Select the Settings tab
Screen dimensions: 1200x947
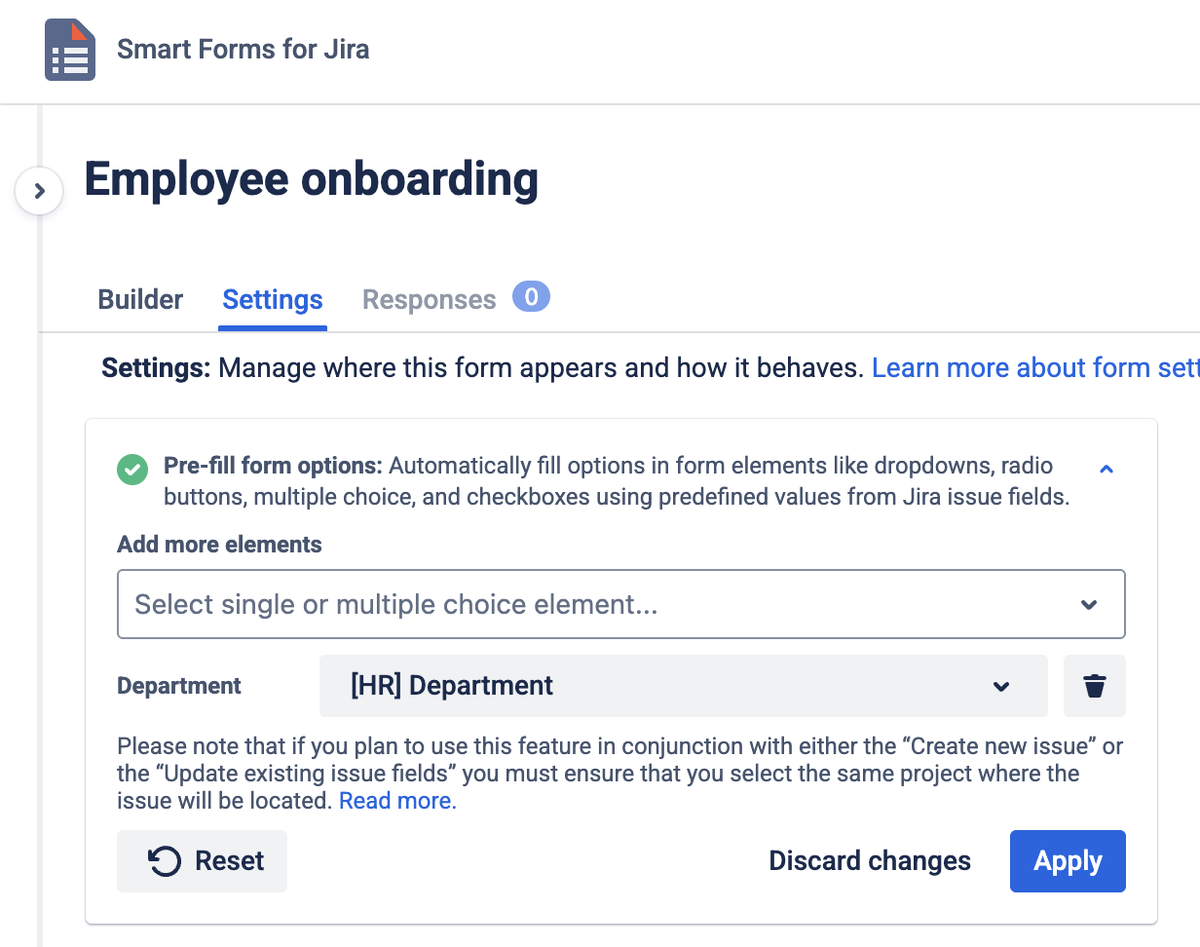pos(273,300)
